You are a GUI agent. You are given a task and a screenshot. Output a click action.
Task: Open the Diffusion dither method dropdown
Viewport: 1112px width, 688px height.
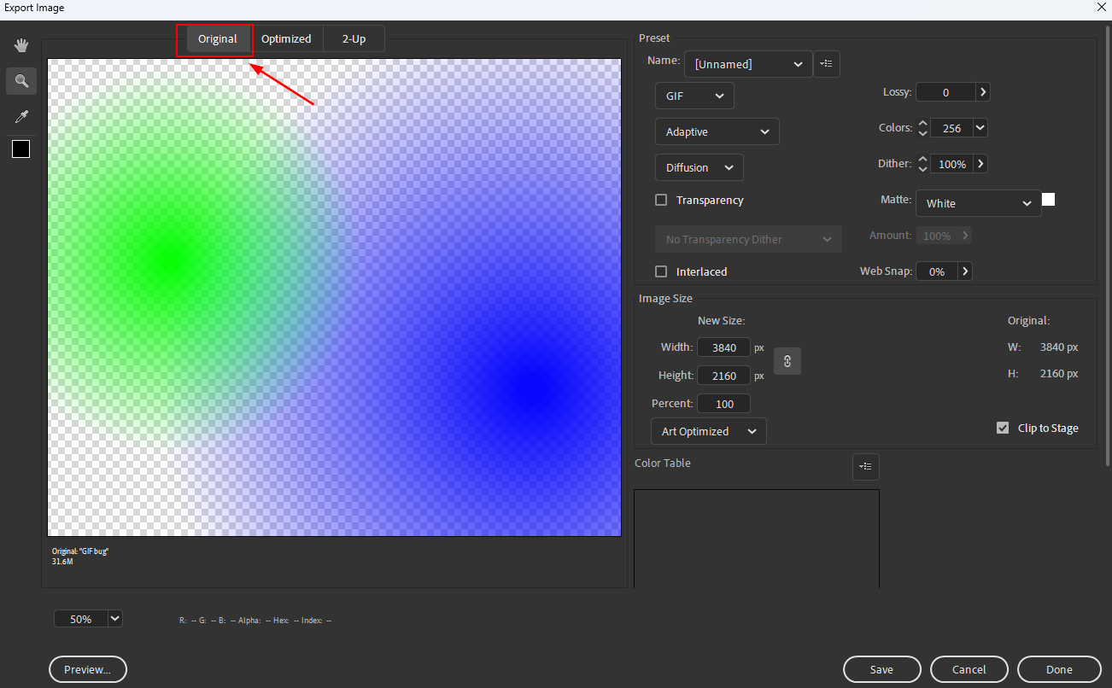tap(699, 167)
